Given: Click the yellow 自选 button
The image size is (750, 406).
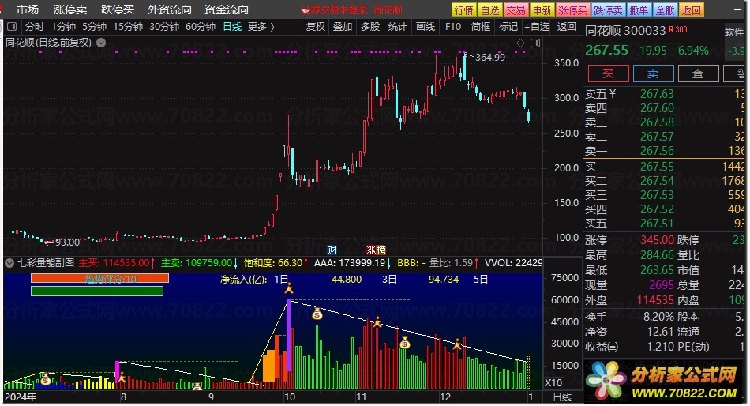Looking at the screenshot, I should 489,10.
